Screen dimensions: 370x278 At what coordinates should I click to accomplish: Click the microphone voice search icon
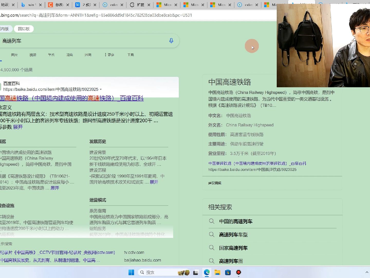171,40
